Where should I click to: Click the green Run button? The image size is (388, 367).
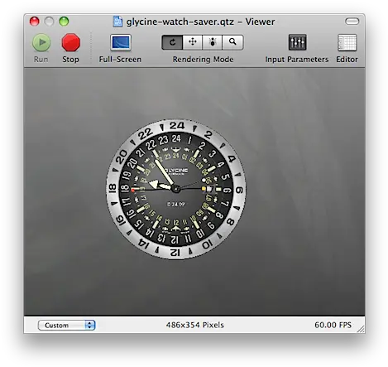[x=41, y=42]
